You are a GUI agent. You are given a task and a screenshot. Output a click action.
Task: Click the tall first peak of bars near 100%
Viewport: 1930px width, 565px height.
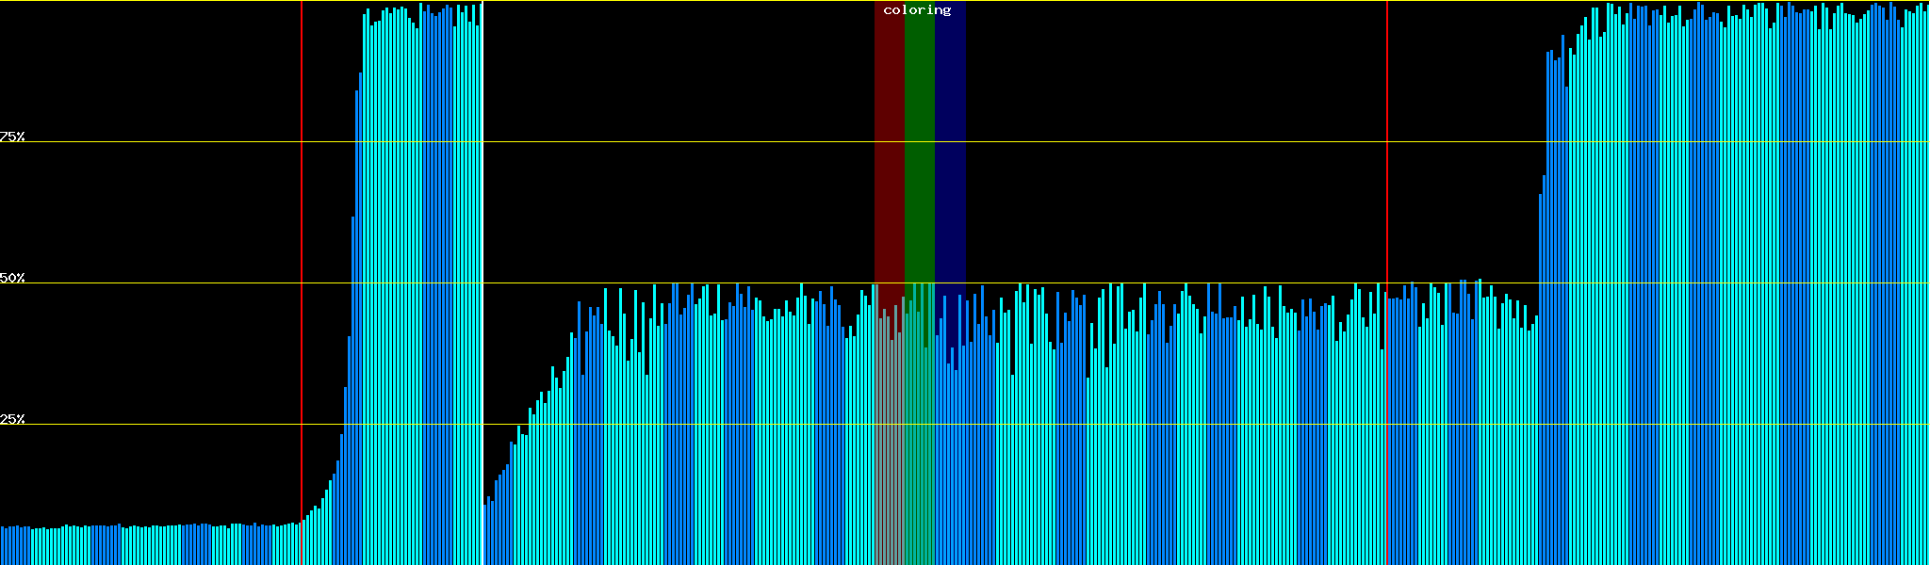419,282
